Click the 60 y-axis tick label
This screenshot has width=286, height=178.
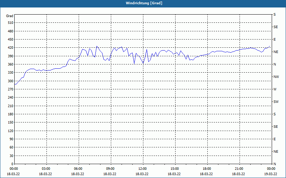11,147
